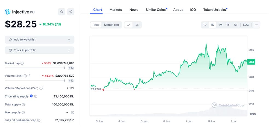Click the 8 Jun date on chart axis
Image resolution: width=269 pixels, height=129 pixels.
(x=211, y=121)
